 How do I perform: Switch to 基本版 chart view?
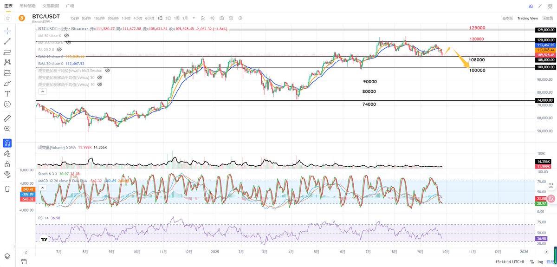[507, 18]
